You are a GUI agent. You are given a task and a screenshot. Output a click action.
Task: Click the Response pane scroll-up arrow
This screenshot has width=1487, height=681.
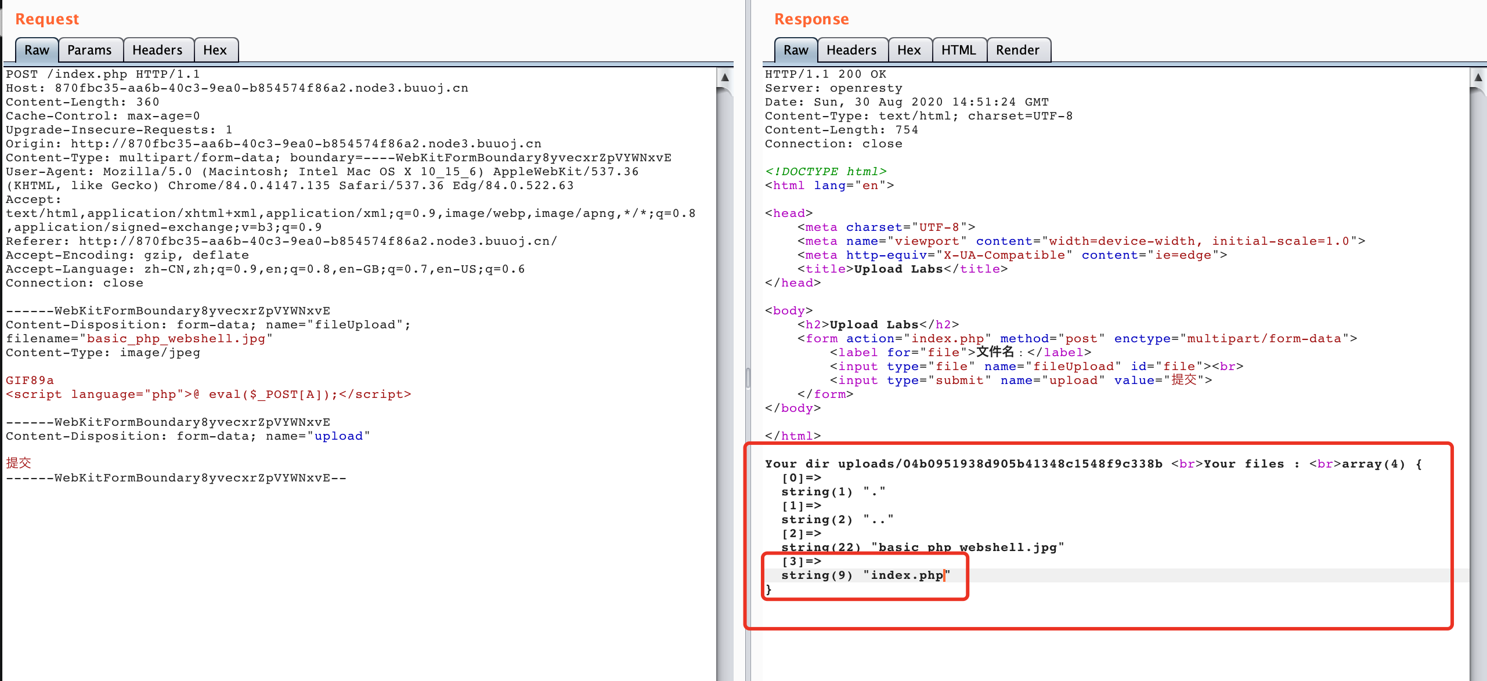(x=1478, y=77)
